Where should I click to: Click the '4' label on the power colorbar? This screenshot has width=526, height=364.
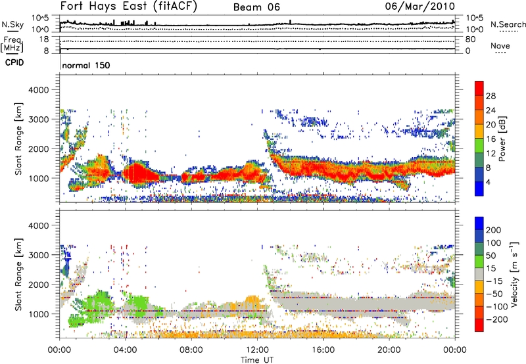[x=488, y=182]
